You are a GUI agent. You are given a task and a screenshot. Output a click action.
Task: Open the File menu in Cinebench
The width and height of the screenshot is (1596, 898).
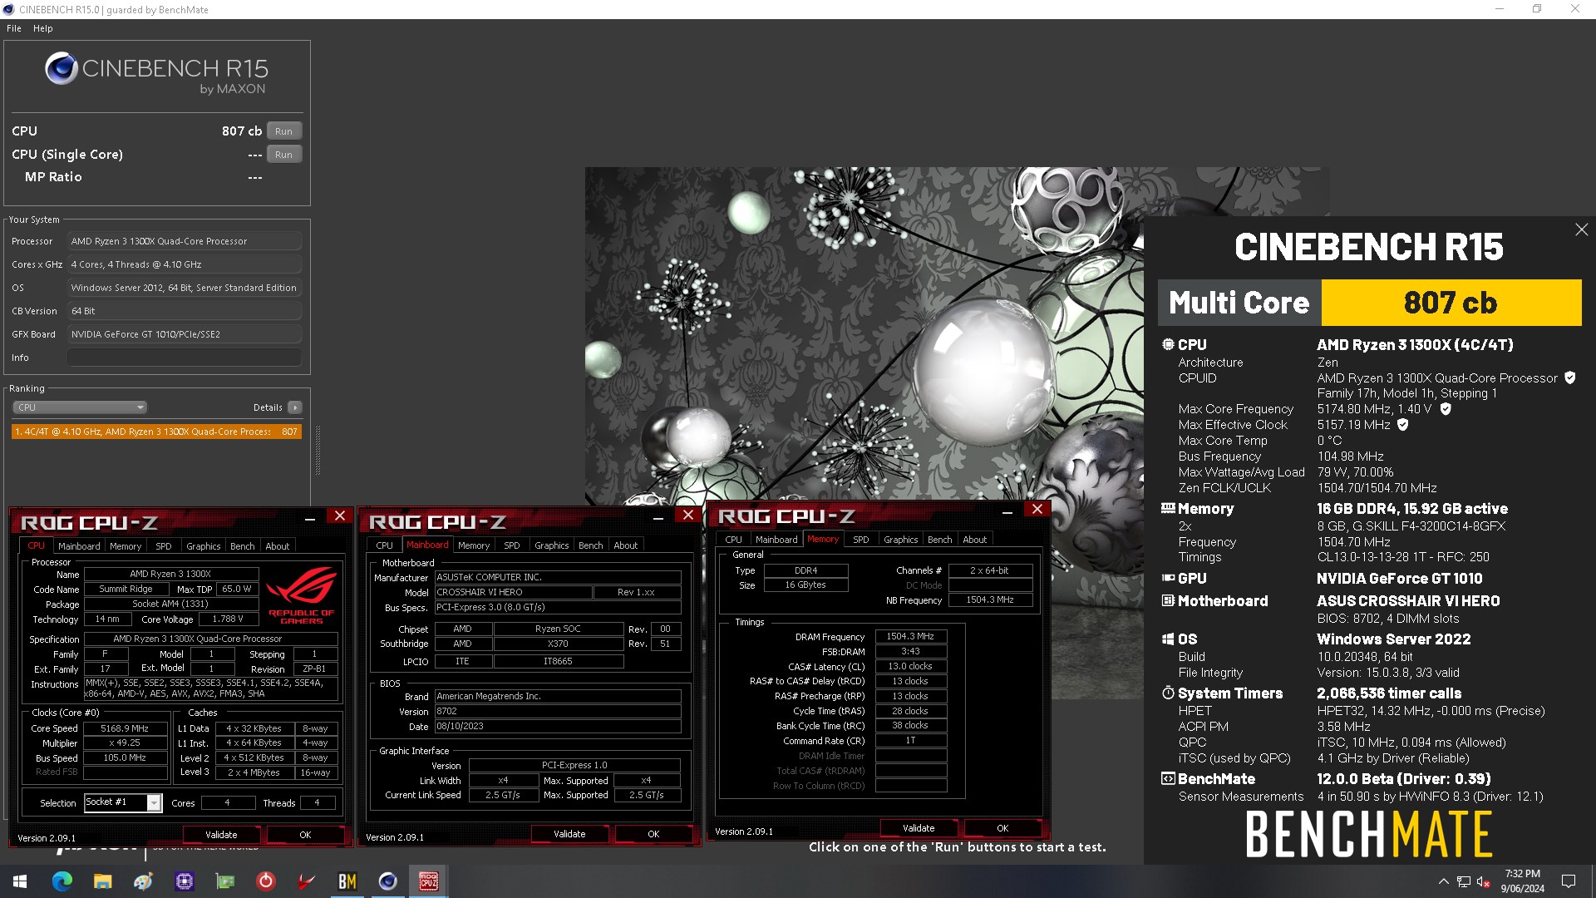(14, 28)
